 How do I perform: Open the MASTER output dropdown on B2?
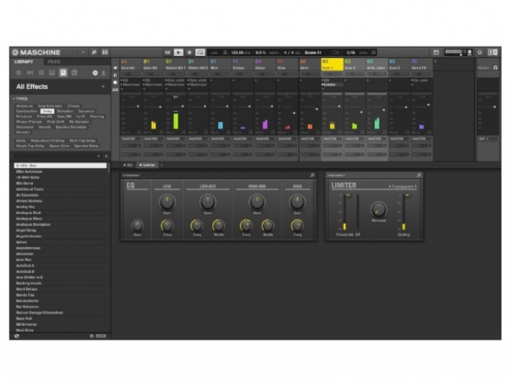[332, 139]
